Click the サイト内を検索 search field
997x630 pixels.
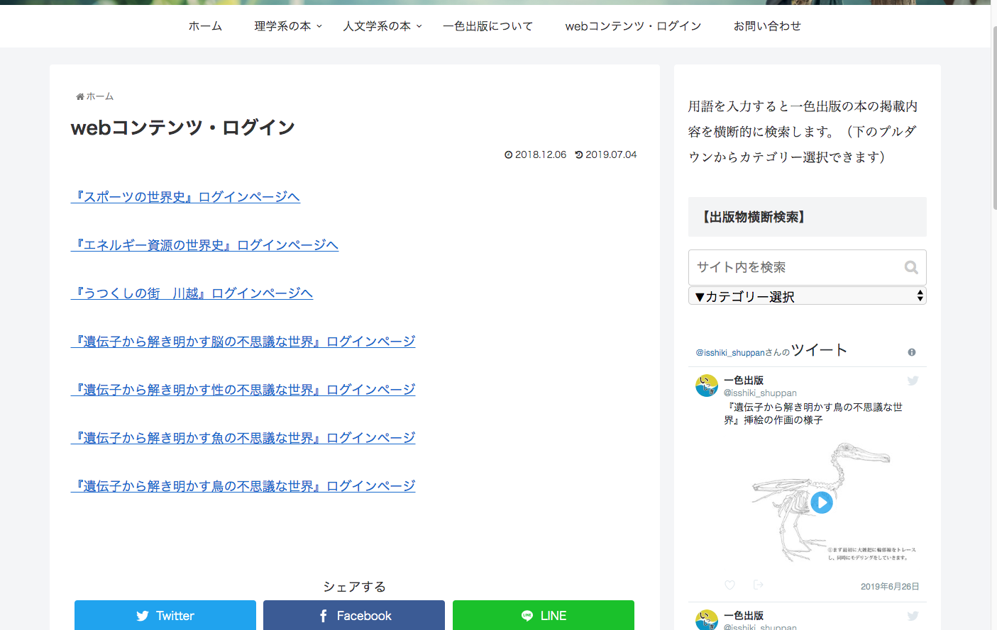pyautogui.click(x=795, y=267)
